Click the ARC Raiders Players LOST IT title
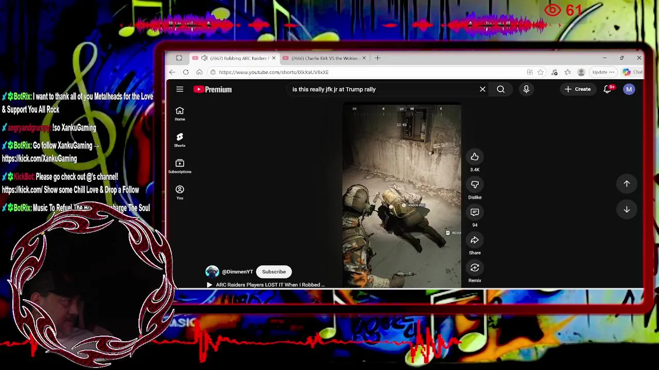659x370 pixels. click(x=270, y=285)
